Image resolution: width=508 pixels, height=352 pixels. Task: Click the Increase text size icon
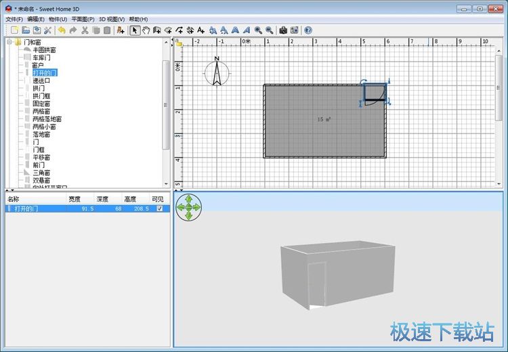[x=213, y=30]
